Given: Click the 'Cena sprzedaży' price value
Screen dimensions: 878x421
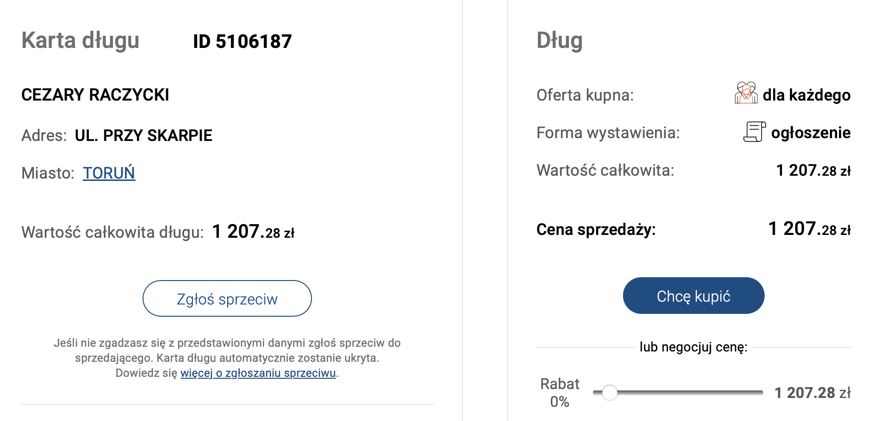Looking at the screenshot, I should tap(809, 229).
